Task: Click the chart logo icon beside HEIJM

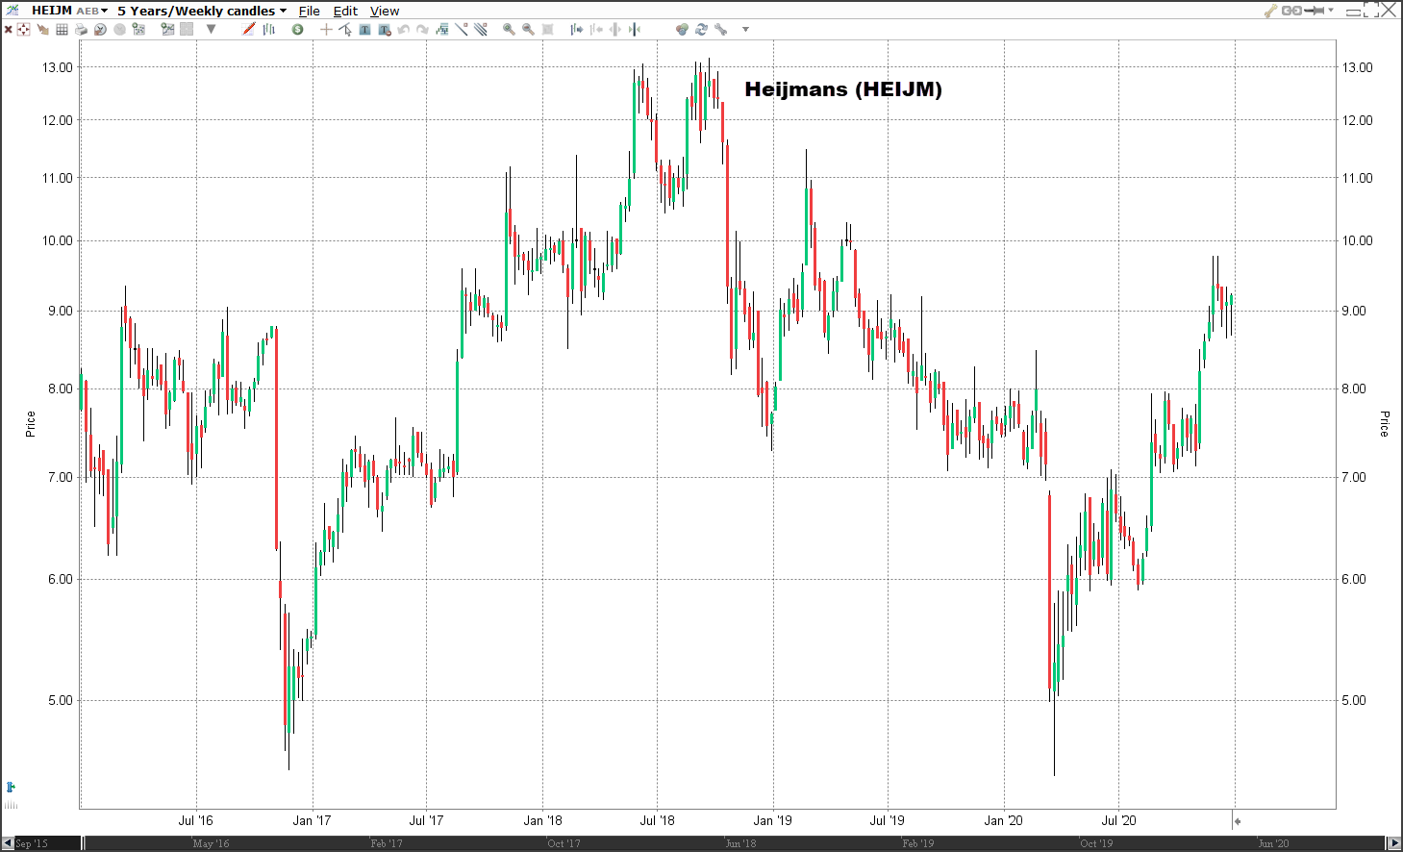Action: [x=13, y=10]
